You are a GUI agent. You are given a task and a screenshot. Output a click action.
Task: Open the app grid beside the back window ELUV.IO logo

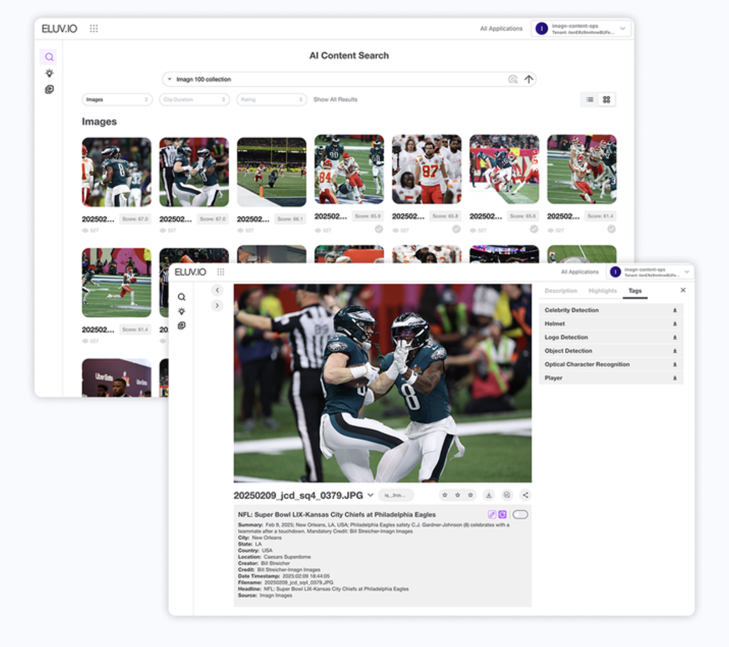94,29
